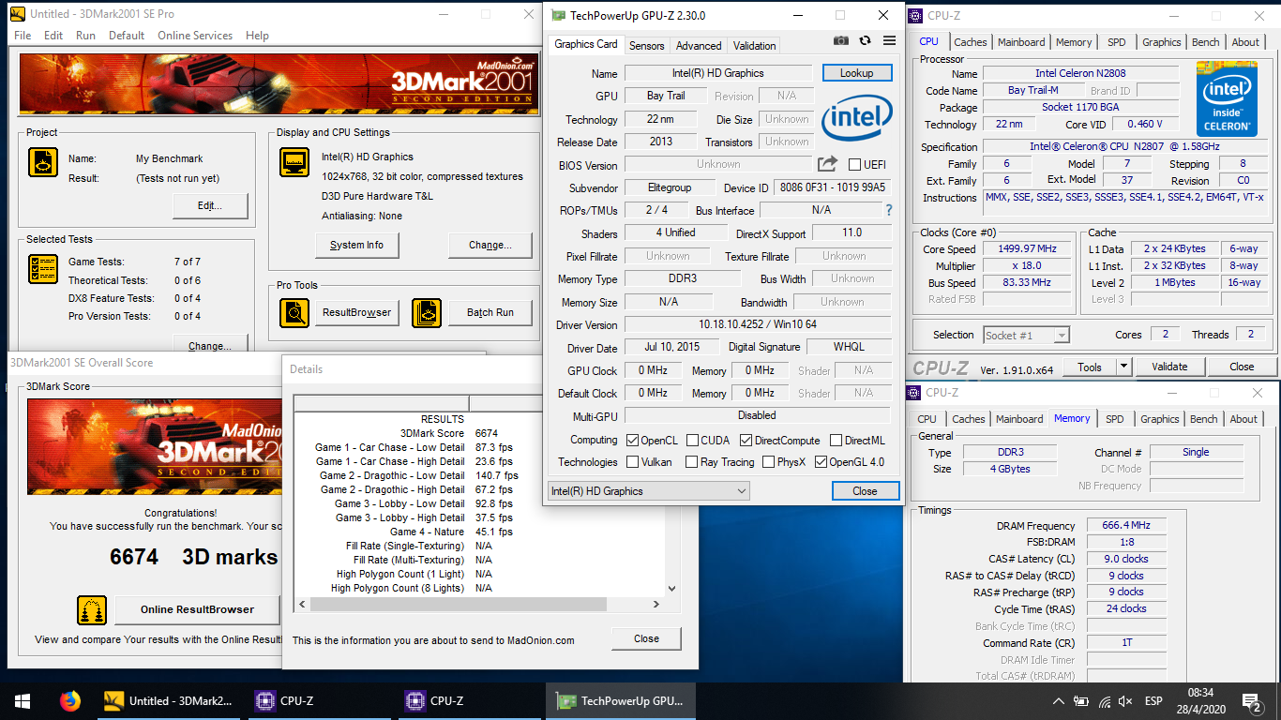Click Bus Interface question mark icon
The image size is (1281, 720).
[889, 210]
